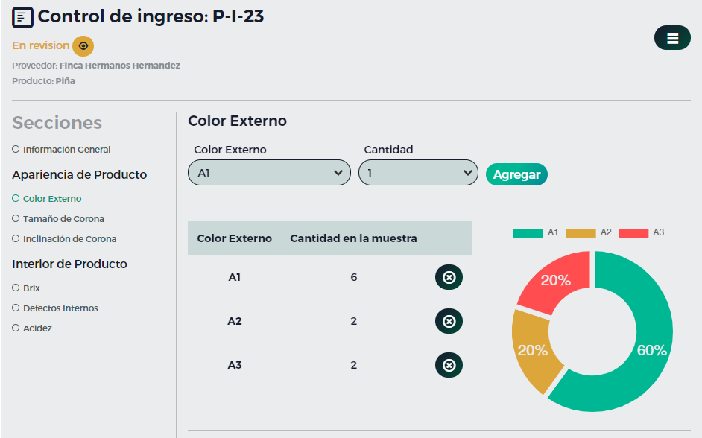Select the Brix section radio
The image size is (702, 438).
16,288
